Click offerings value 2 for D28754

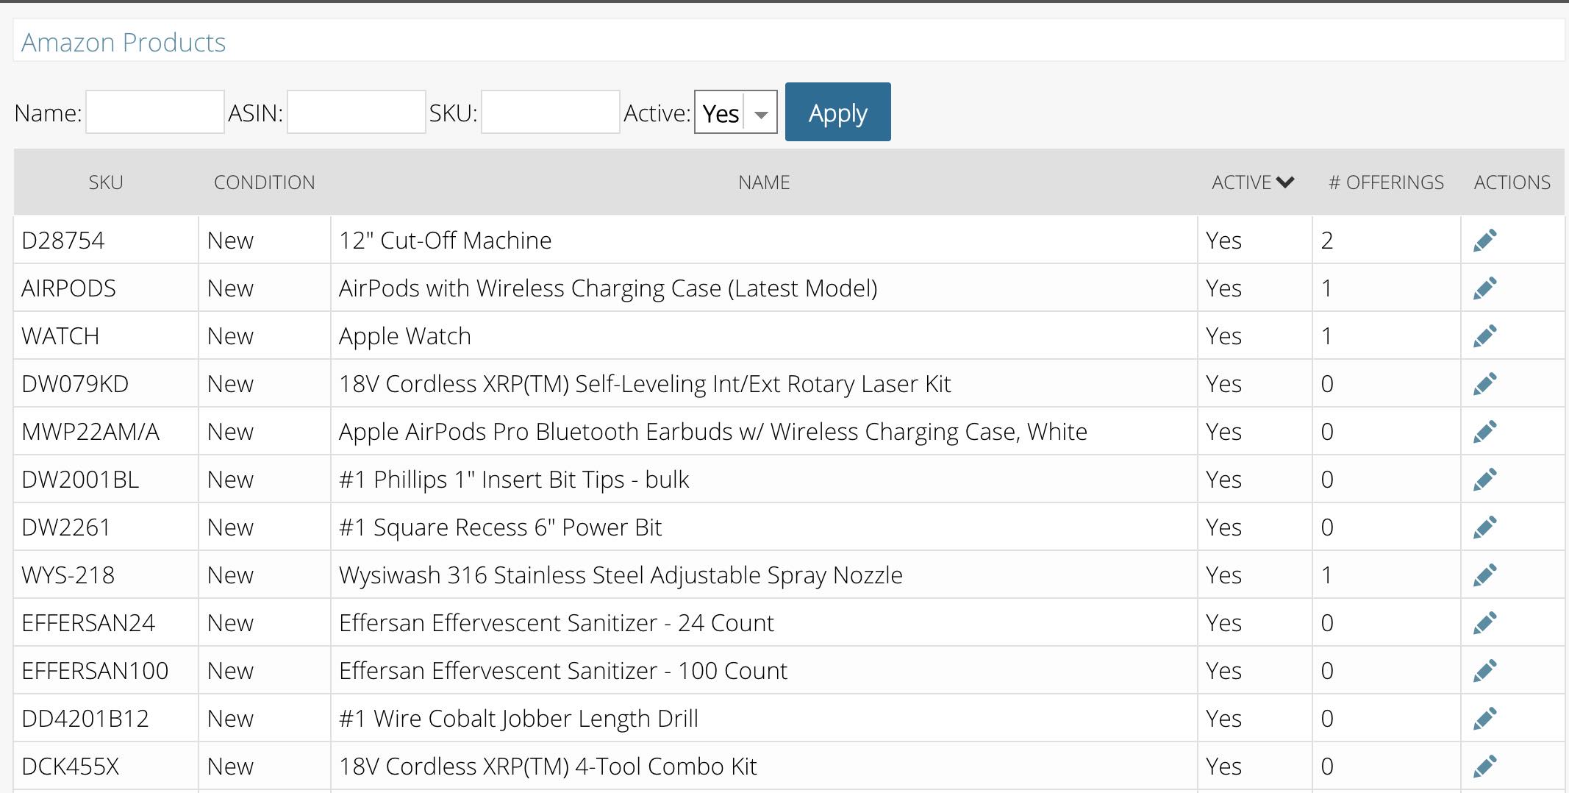[1327, 241]
